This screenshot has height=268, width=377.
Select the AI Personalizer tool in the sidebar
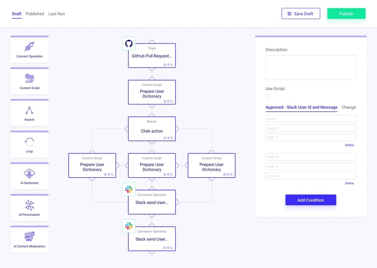(x=29, y=207)
